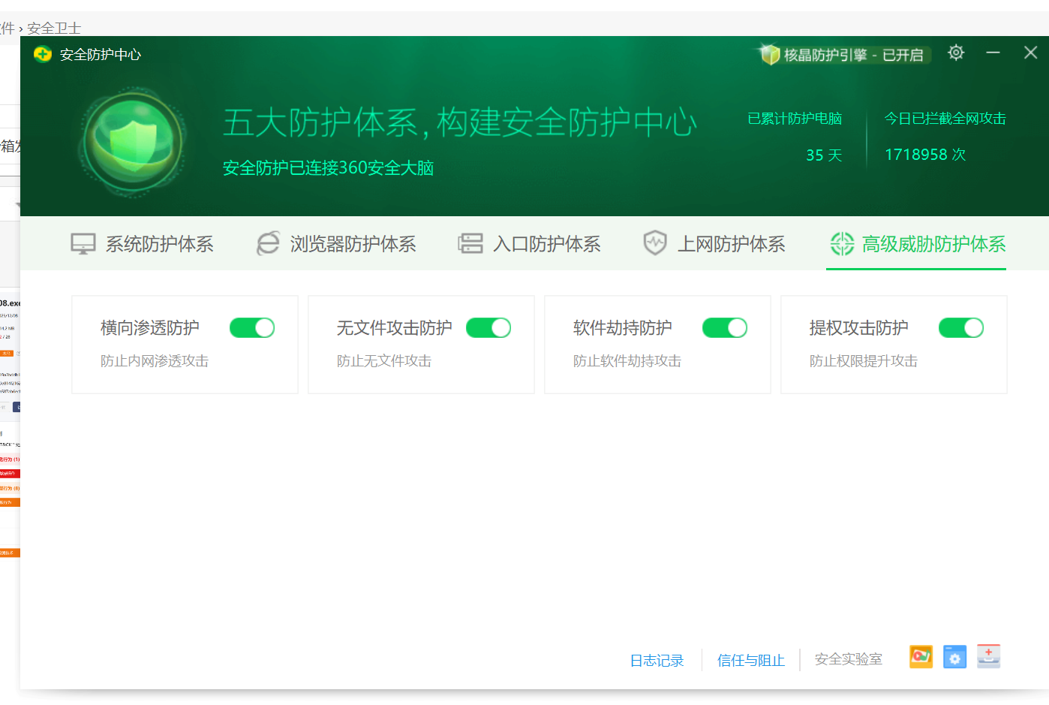Screen dimensions: 1049x705
Task: Click the 核晶防护引擎 shield icon
Action: pos(770,54)
